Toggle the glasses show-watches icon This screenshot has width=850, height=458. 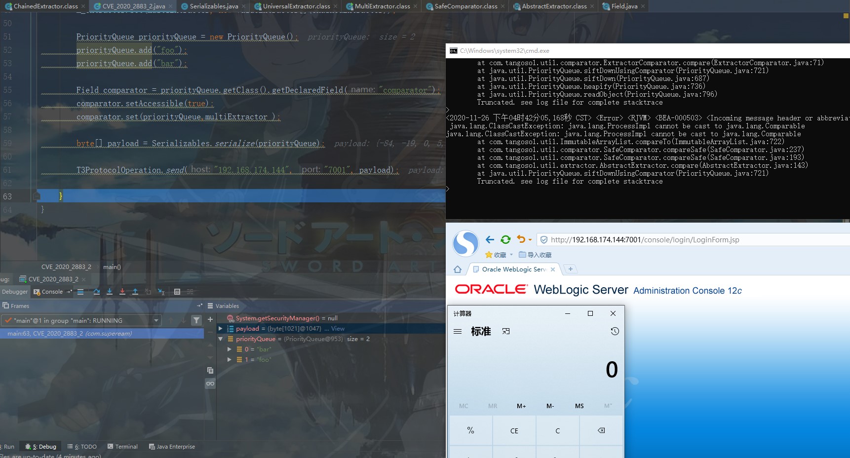coord(210,383)
